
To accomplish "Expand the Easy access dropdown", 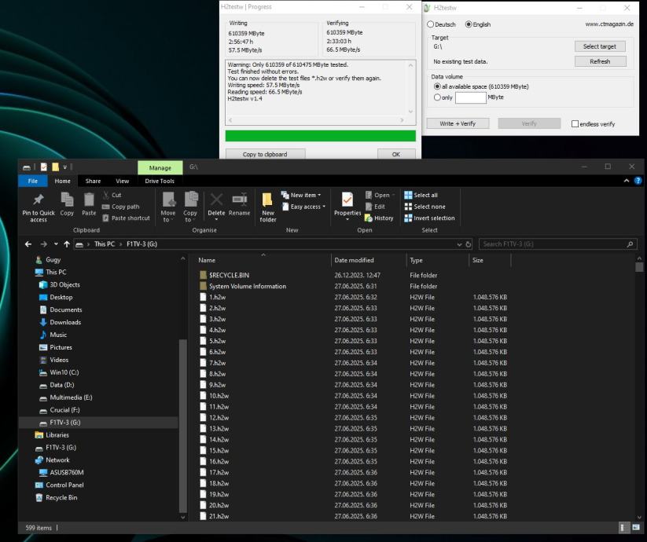I will (305, 207).
